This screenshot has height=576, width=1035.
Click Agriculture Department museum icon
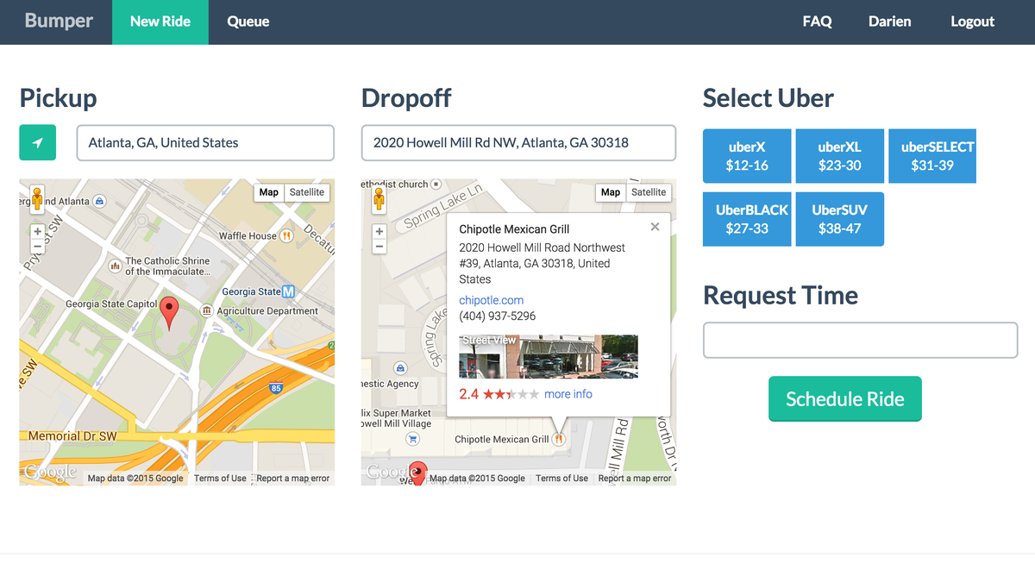pyautogui.click(x=207, y=310)
